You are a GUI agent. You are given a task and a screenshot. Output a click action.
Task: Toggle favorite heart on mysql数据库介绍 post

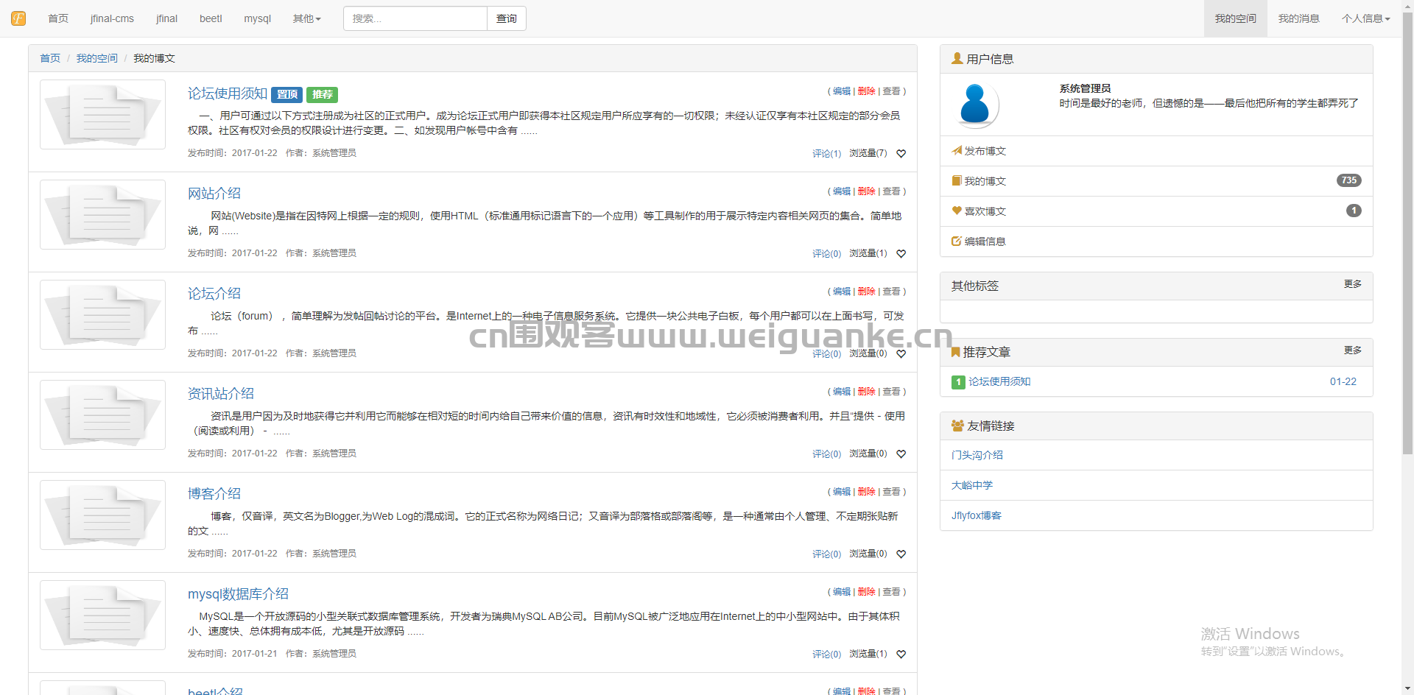901,654
